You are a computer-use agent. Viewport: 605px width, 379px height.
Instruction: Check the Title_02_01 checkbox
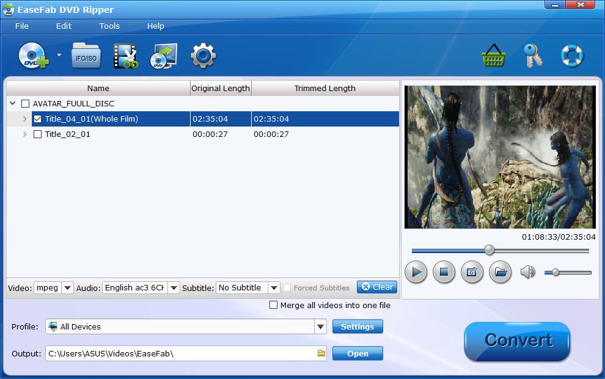38,134
